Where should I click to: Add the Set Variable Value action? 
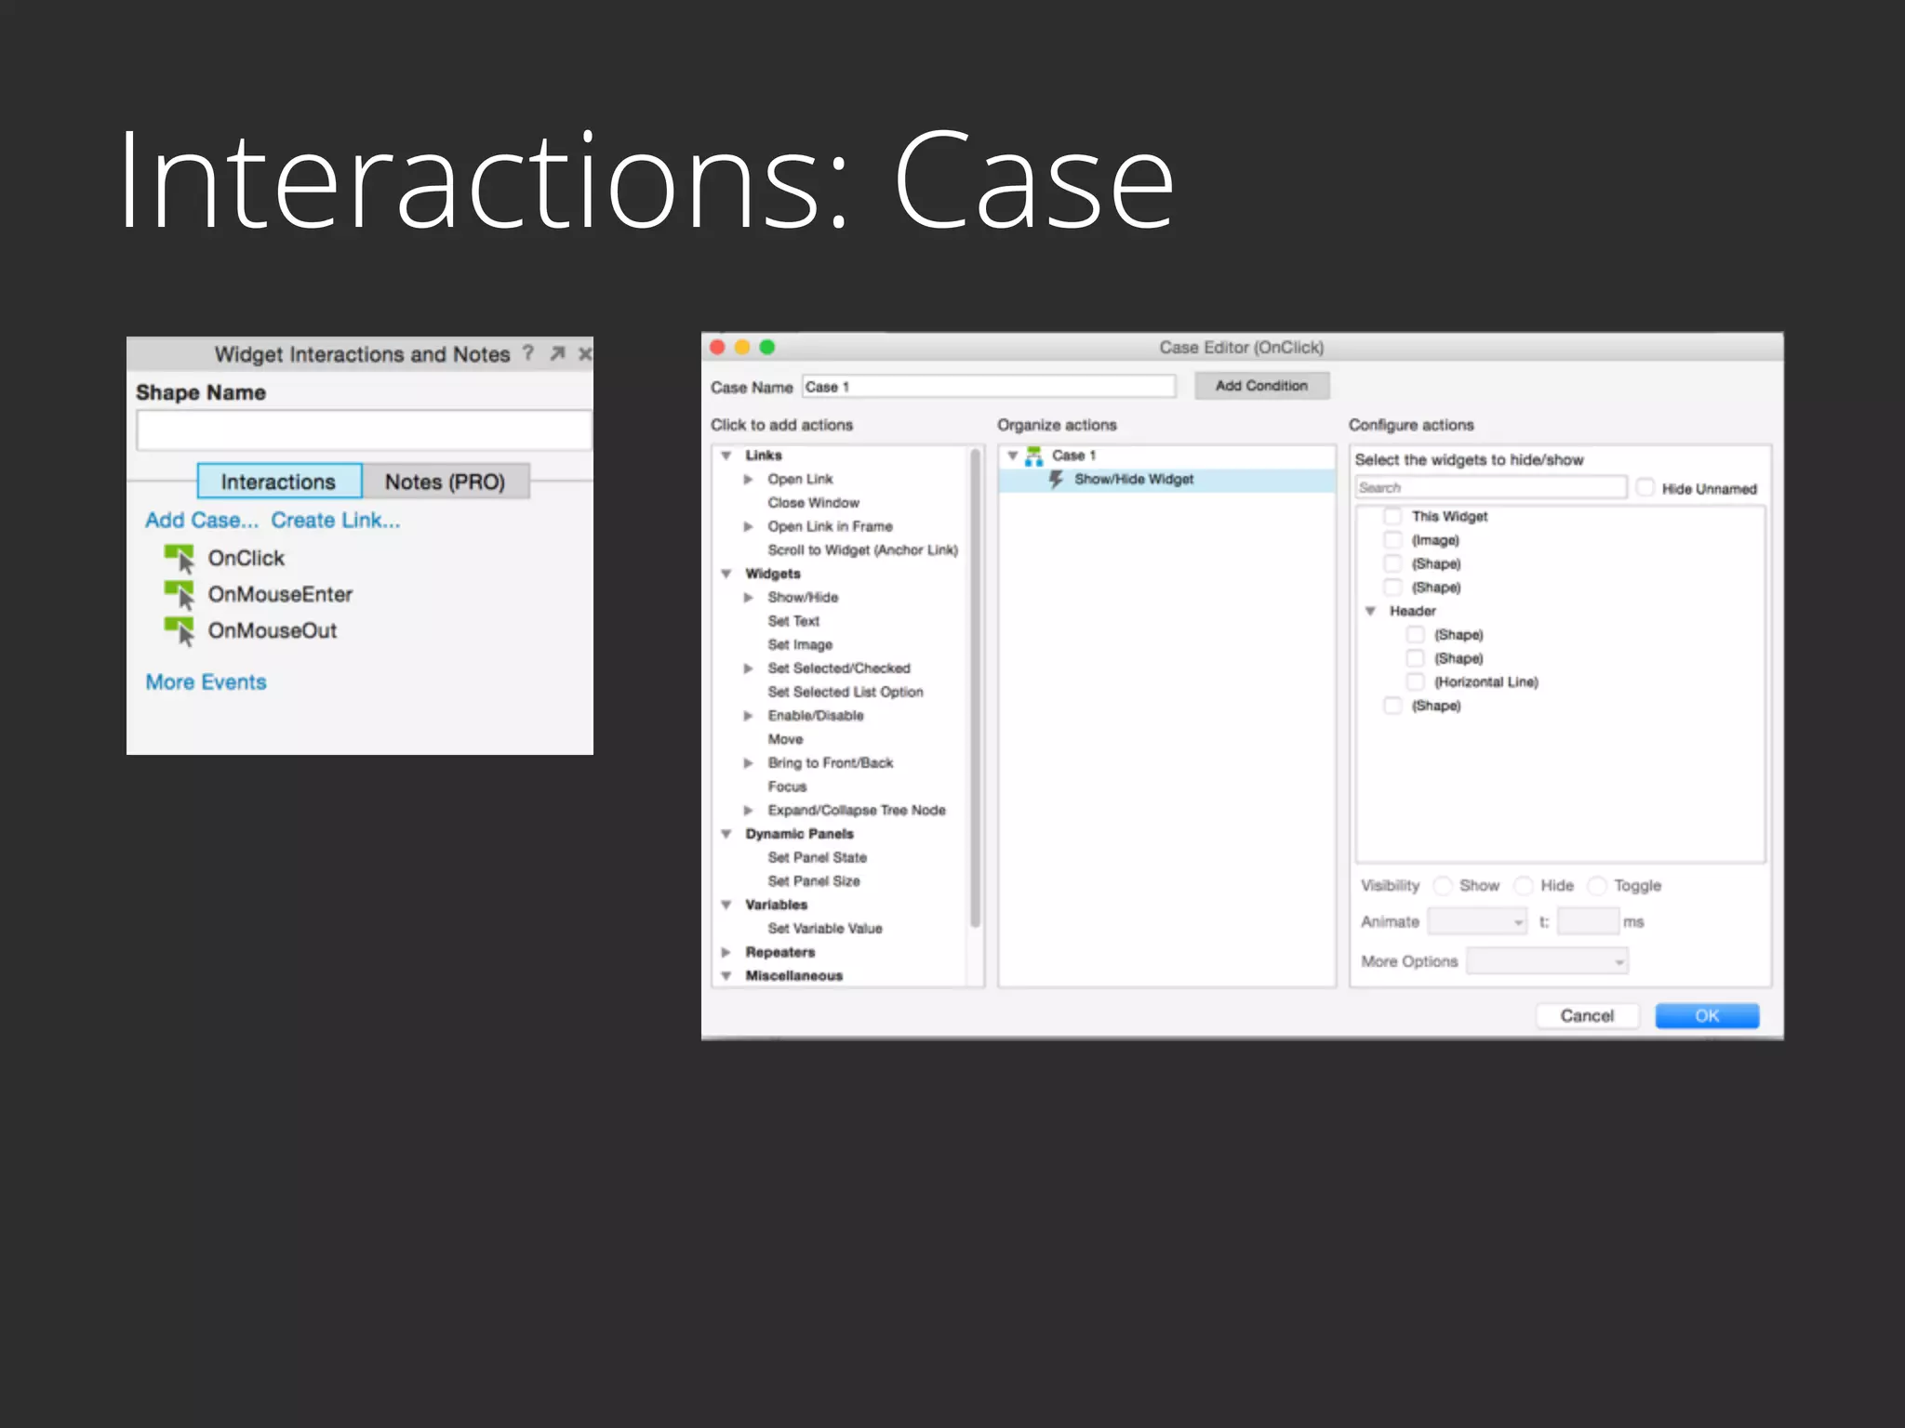(x=825, y=928)
